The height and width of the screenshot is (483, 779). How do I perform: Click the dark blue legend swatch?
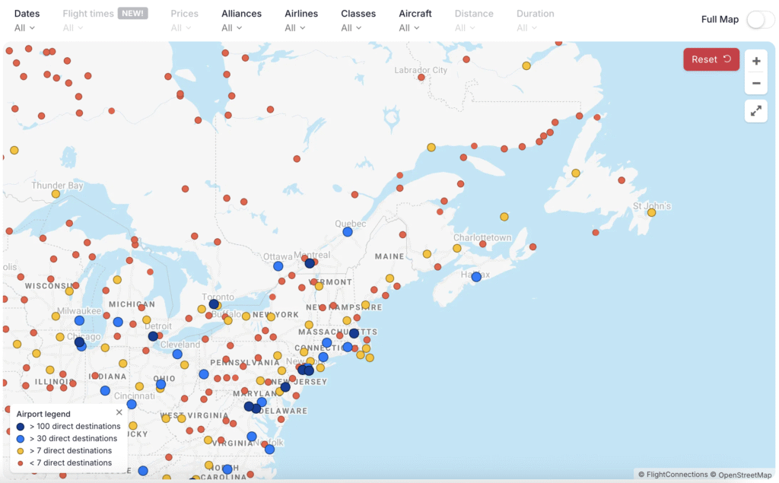point(21,427)
